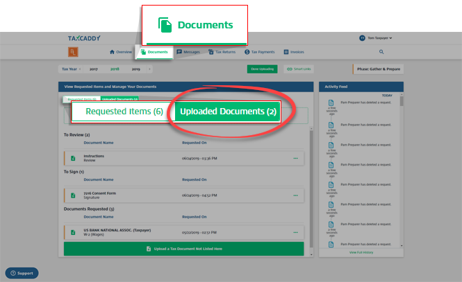Click the Tax Payments globe icon

coord(247,52)
